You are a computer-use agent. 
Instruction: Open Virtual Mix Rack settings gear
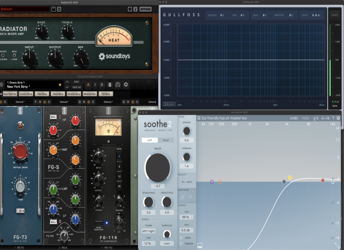coord(126,84)
